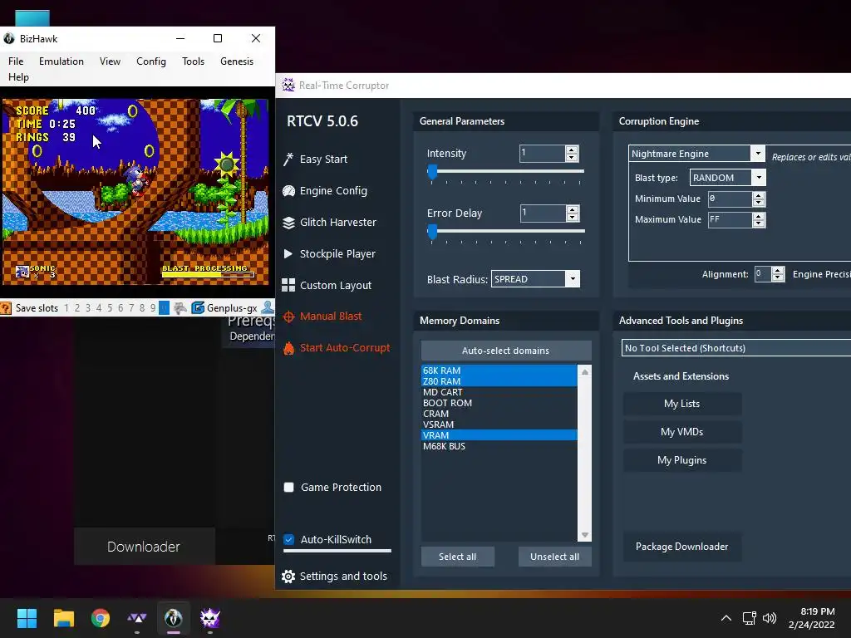Open the Emulation menu in BizHawk

[61, 61]
